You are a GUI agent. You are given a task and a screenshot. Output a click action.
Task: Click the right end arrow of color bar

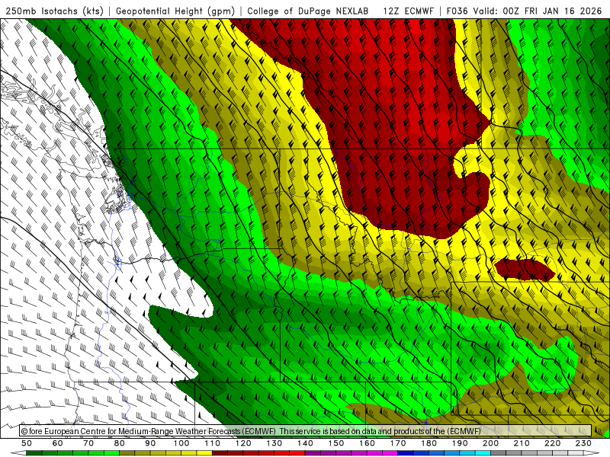(x=592, y=453)
